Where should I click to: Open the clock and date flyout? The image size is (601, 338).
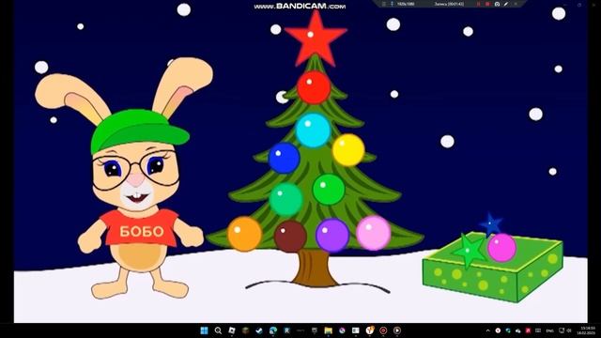(x=586, y=330)
